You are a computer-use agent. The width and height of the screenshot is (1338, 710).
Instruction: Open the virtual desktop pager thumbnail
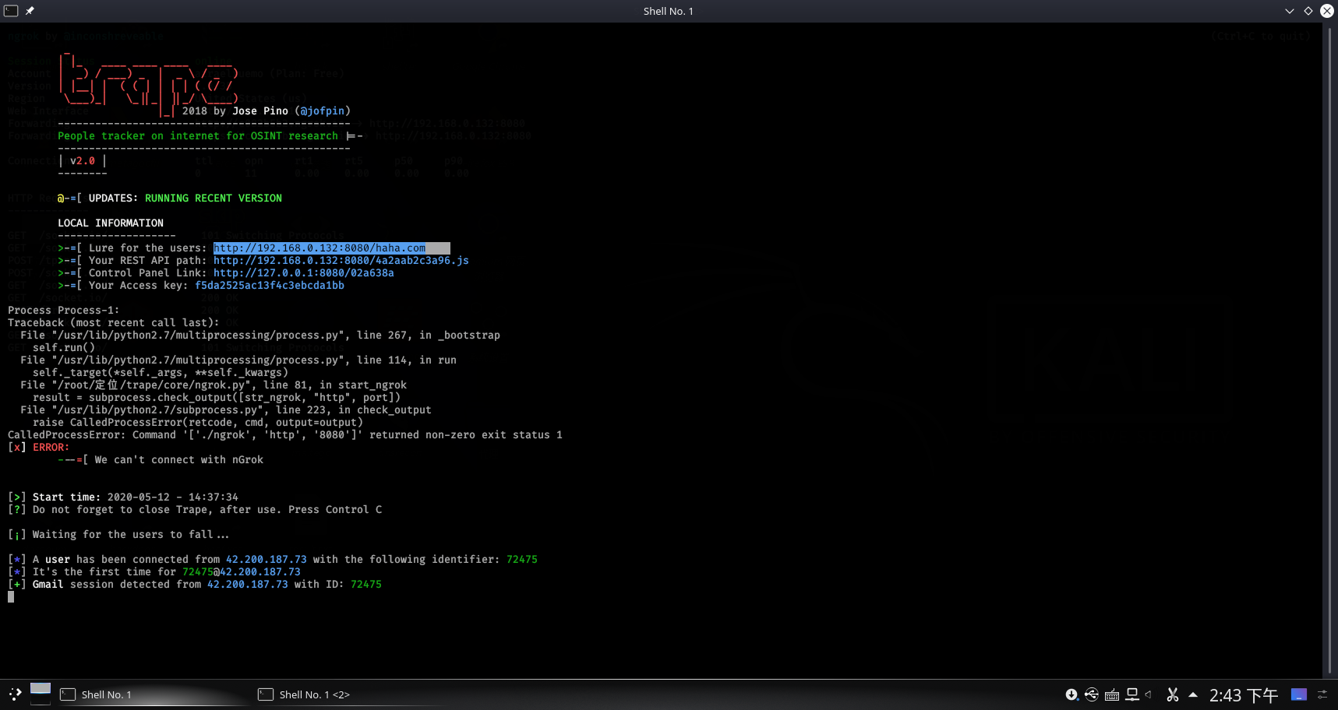pyautogui.click(x=41, y=694)
